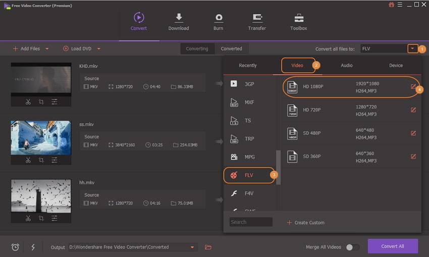Choose the FLV format

[249, 175]
